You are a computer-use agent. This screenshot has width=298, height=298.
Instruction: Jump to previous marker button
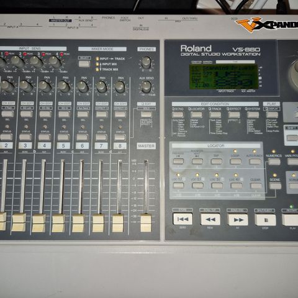(178, 161)
